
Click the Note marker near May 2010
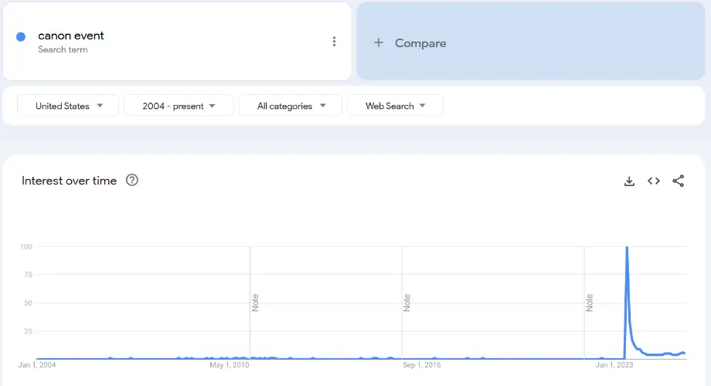click(x=255, y=302)
